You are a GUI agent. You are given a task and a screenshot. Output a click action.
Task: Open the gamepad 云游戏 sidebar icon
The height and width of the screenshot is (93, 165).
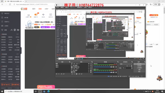pos(2,26)
